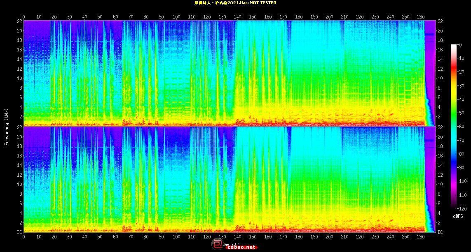The image size is (471, 252).
Task: Click the DC label on the left frequency axis
Action: point(19,232)
